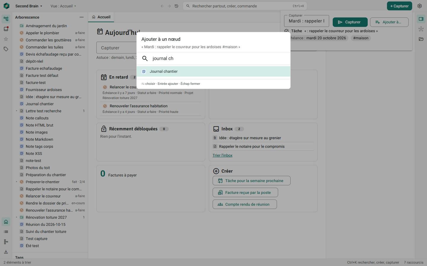The image size is (427, 266).
Task: Toggle the Commander les gouttières task checkbox in tree
Action: point(22,40)
